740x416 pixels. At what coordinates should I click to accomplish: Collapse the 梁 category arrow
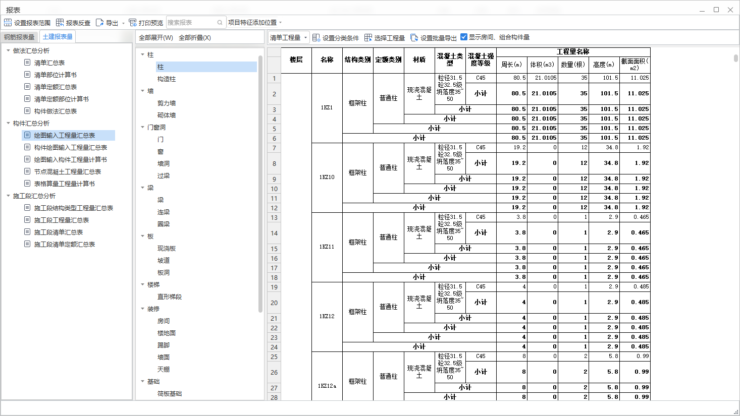pos(142,188)
